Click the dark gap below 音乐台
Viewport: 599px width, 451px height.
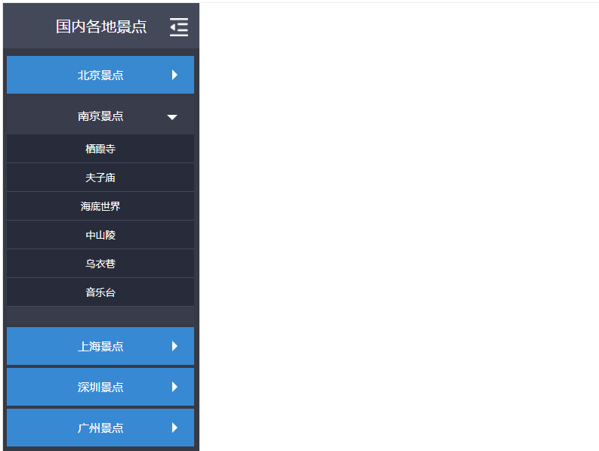tap(100, 316)
